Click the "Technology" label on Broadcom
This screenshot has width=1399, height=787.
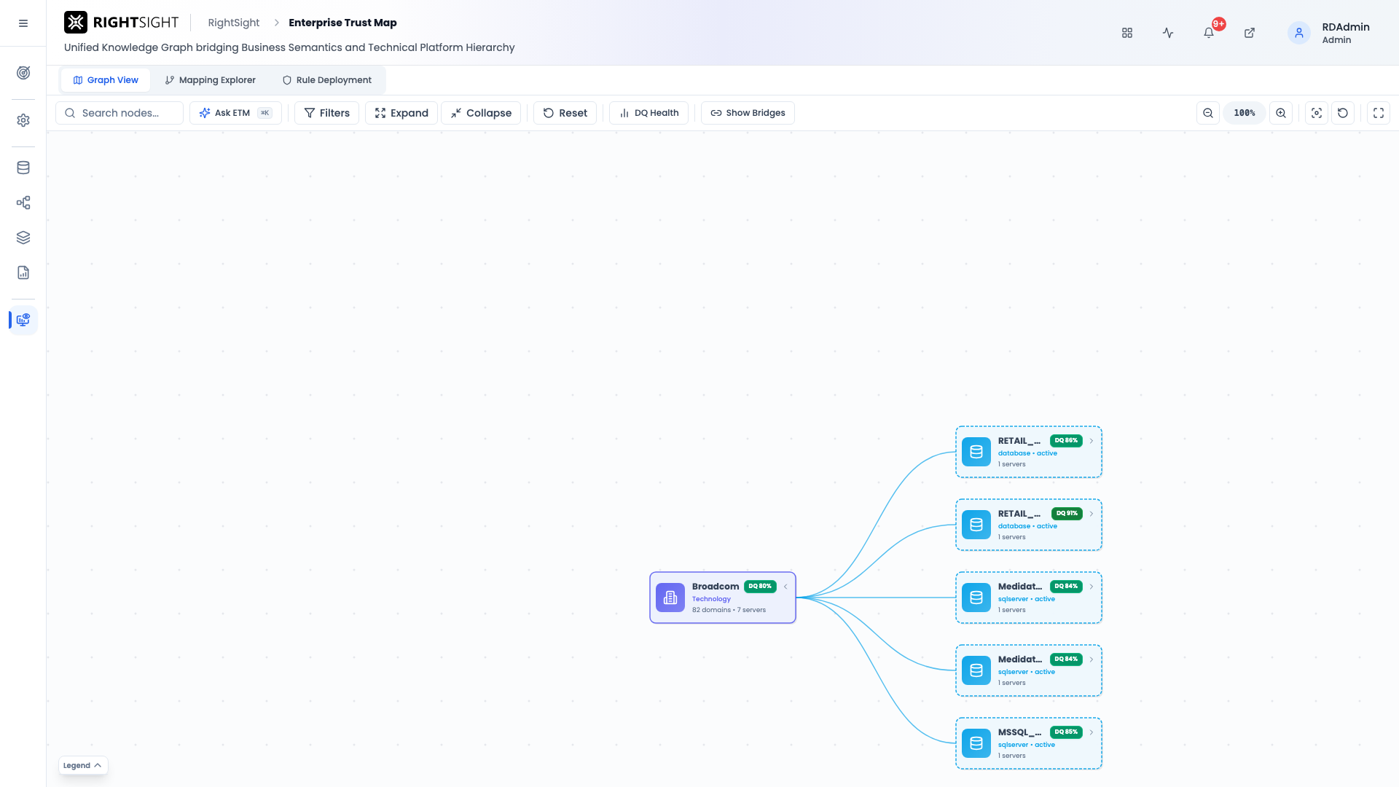coord(711,599)
